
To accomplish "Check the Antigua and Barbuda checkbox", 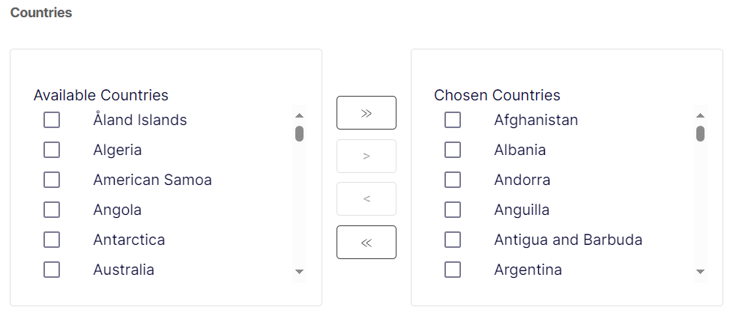I will pyautogui.click(x=453, y=240).
